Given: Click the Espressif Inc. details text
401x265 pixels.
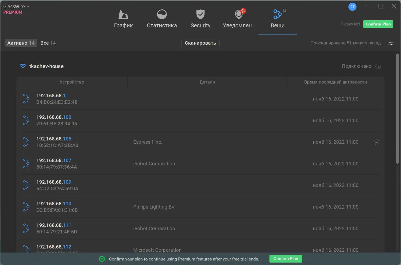Looking at the screenshot, I should pos(148,142).
